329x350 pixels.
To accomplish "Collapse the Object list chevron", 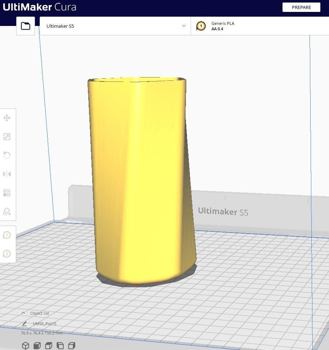I will [23, 313].
